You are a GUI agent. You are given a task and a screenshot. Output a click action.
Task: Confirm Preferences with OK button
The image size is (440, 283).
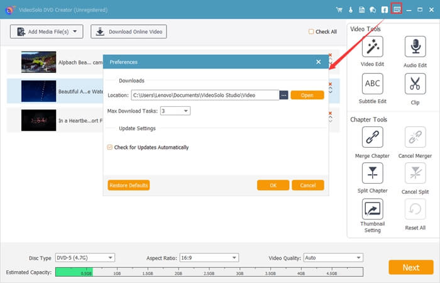tap(273, 186)
